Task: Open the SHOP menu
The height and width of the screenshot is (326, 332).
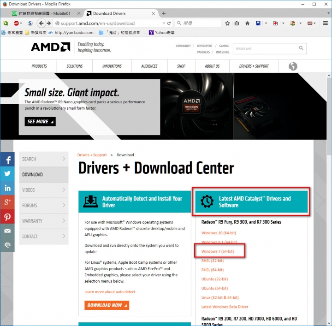Action: click(181, 66)
